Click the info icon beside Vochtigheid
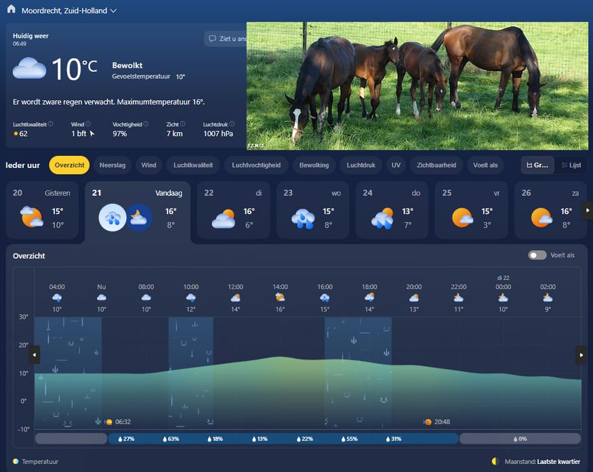Image resolution: width=593 pixels, height=472 pixels. pyautogui.click(x=144, y=124)
